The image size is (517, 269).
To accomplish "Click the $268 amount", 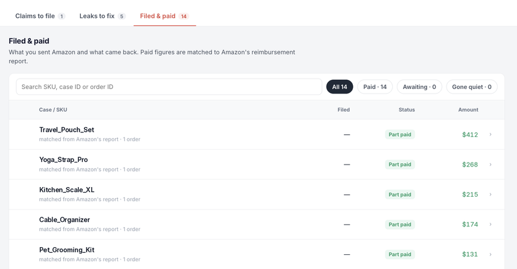I will pyautogui.click(x=470, y=164).
